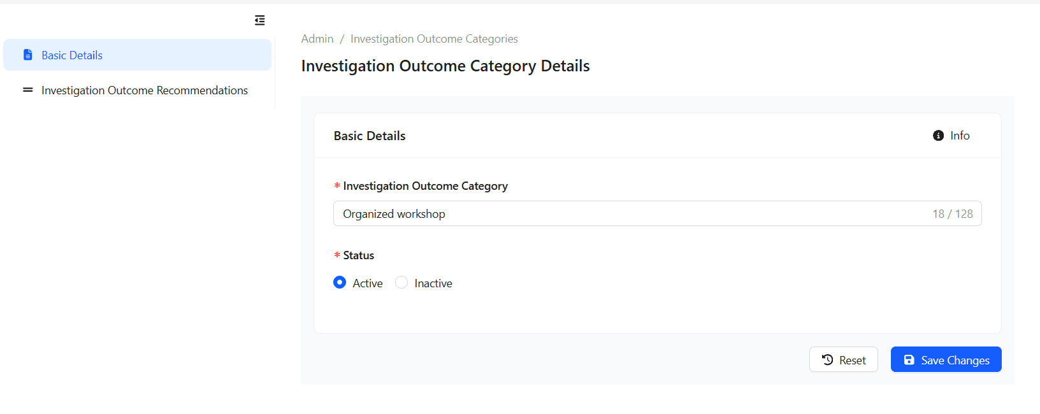
Task: Open Investigation Outcome Categories breadcrumb link
Action: 434,39
